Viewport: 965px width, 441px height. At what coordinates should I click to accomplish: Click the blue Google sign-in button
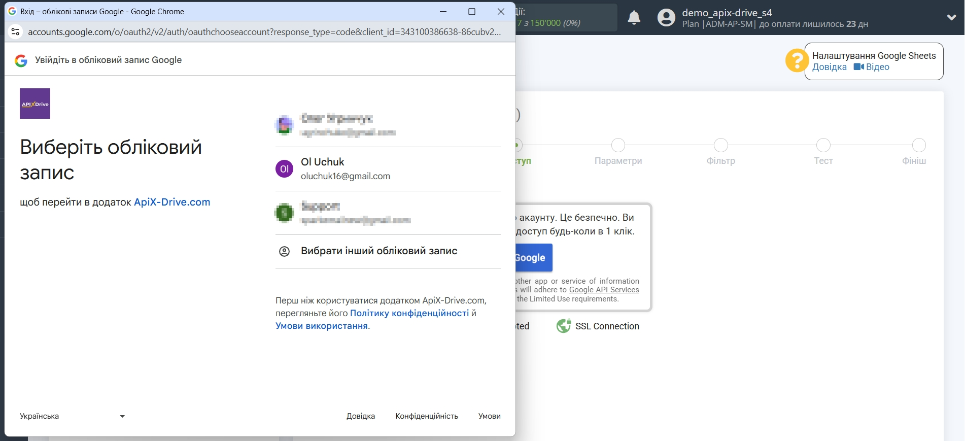pos(534,258)
